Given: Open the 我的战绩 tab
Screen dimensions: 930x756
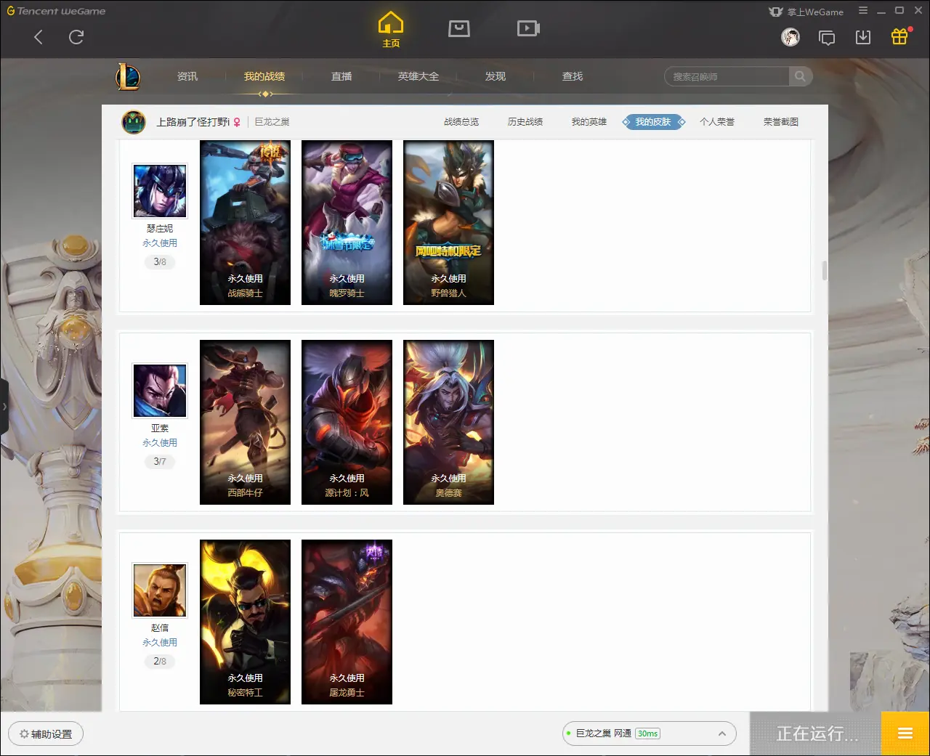Looking at the screenshot, I should pyautogui.click(x=264, y=76).
